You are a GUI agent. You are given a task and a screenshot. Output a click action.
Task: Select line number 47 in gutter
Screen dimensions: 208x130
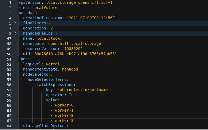[x=9, y=39]
